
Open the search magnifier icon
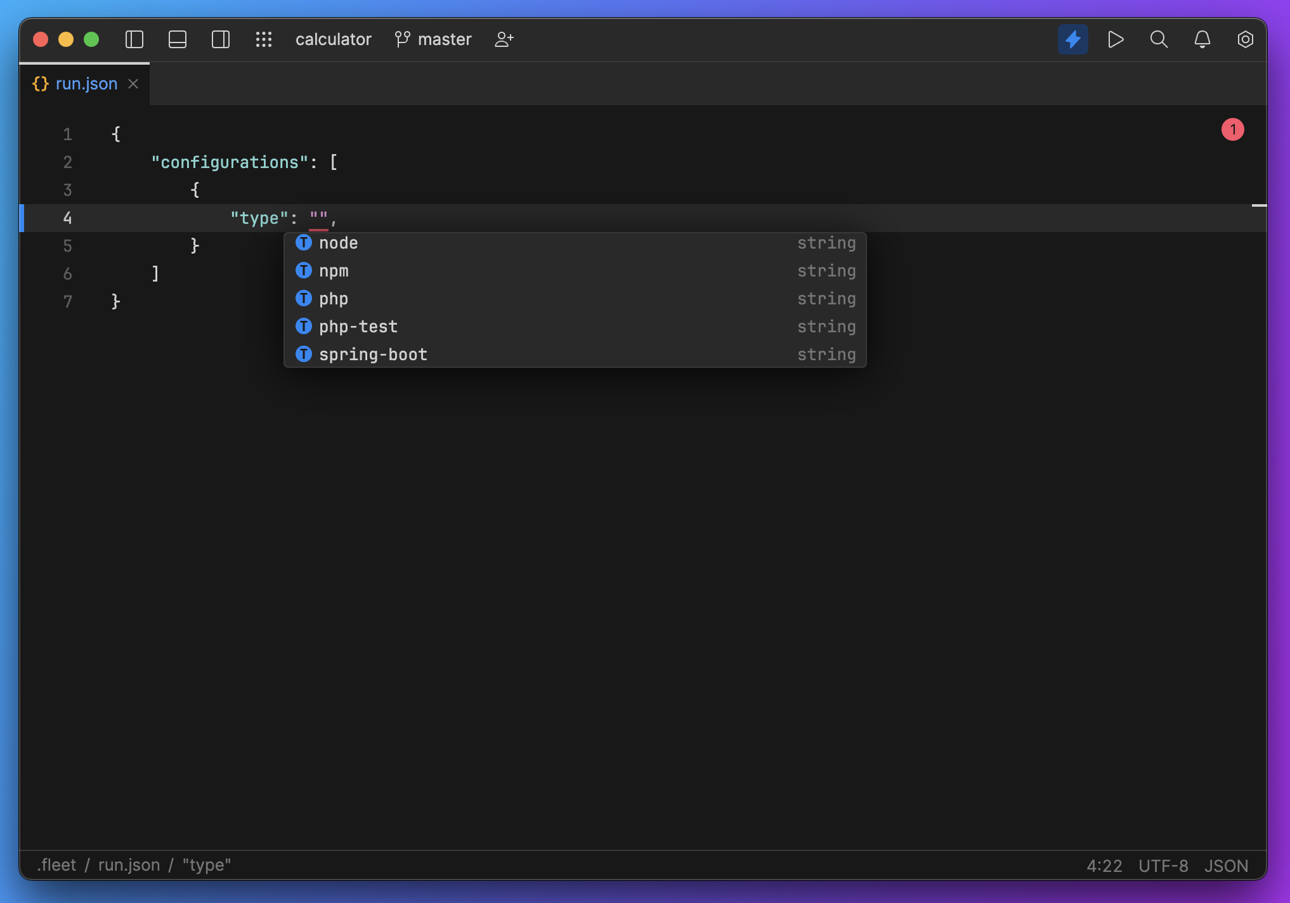tap(1159, 39)
